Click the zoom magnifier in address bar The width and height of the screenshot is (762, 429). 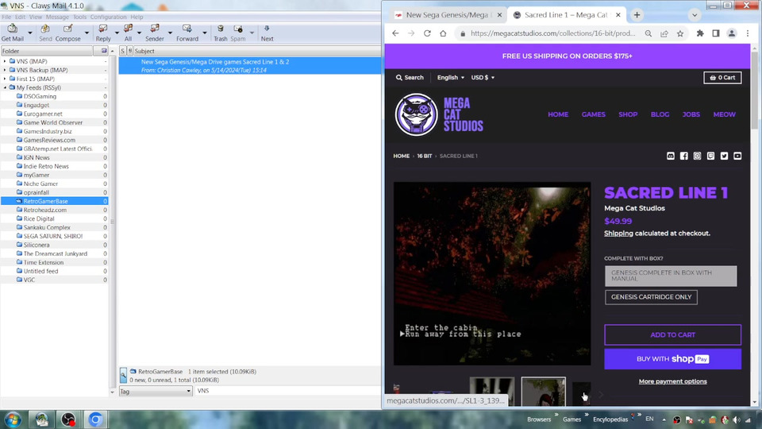648,33
